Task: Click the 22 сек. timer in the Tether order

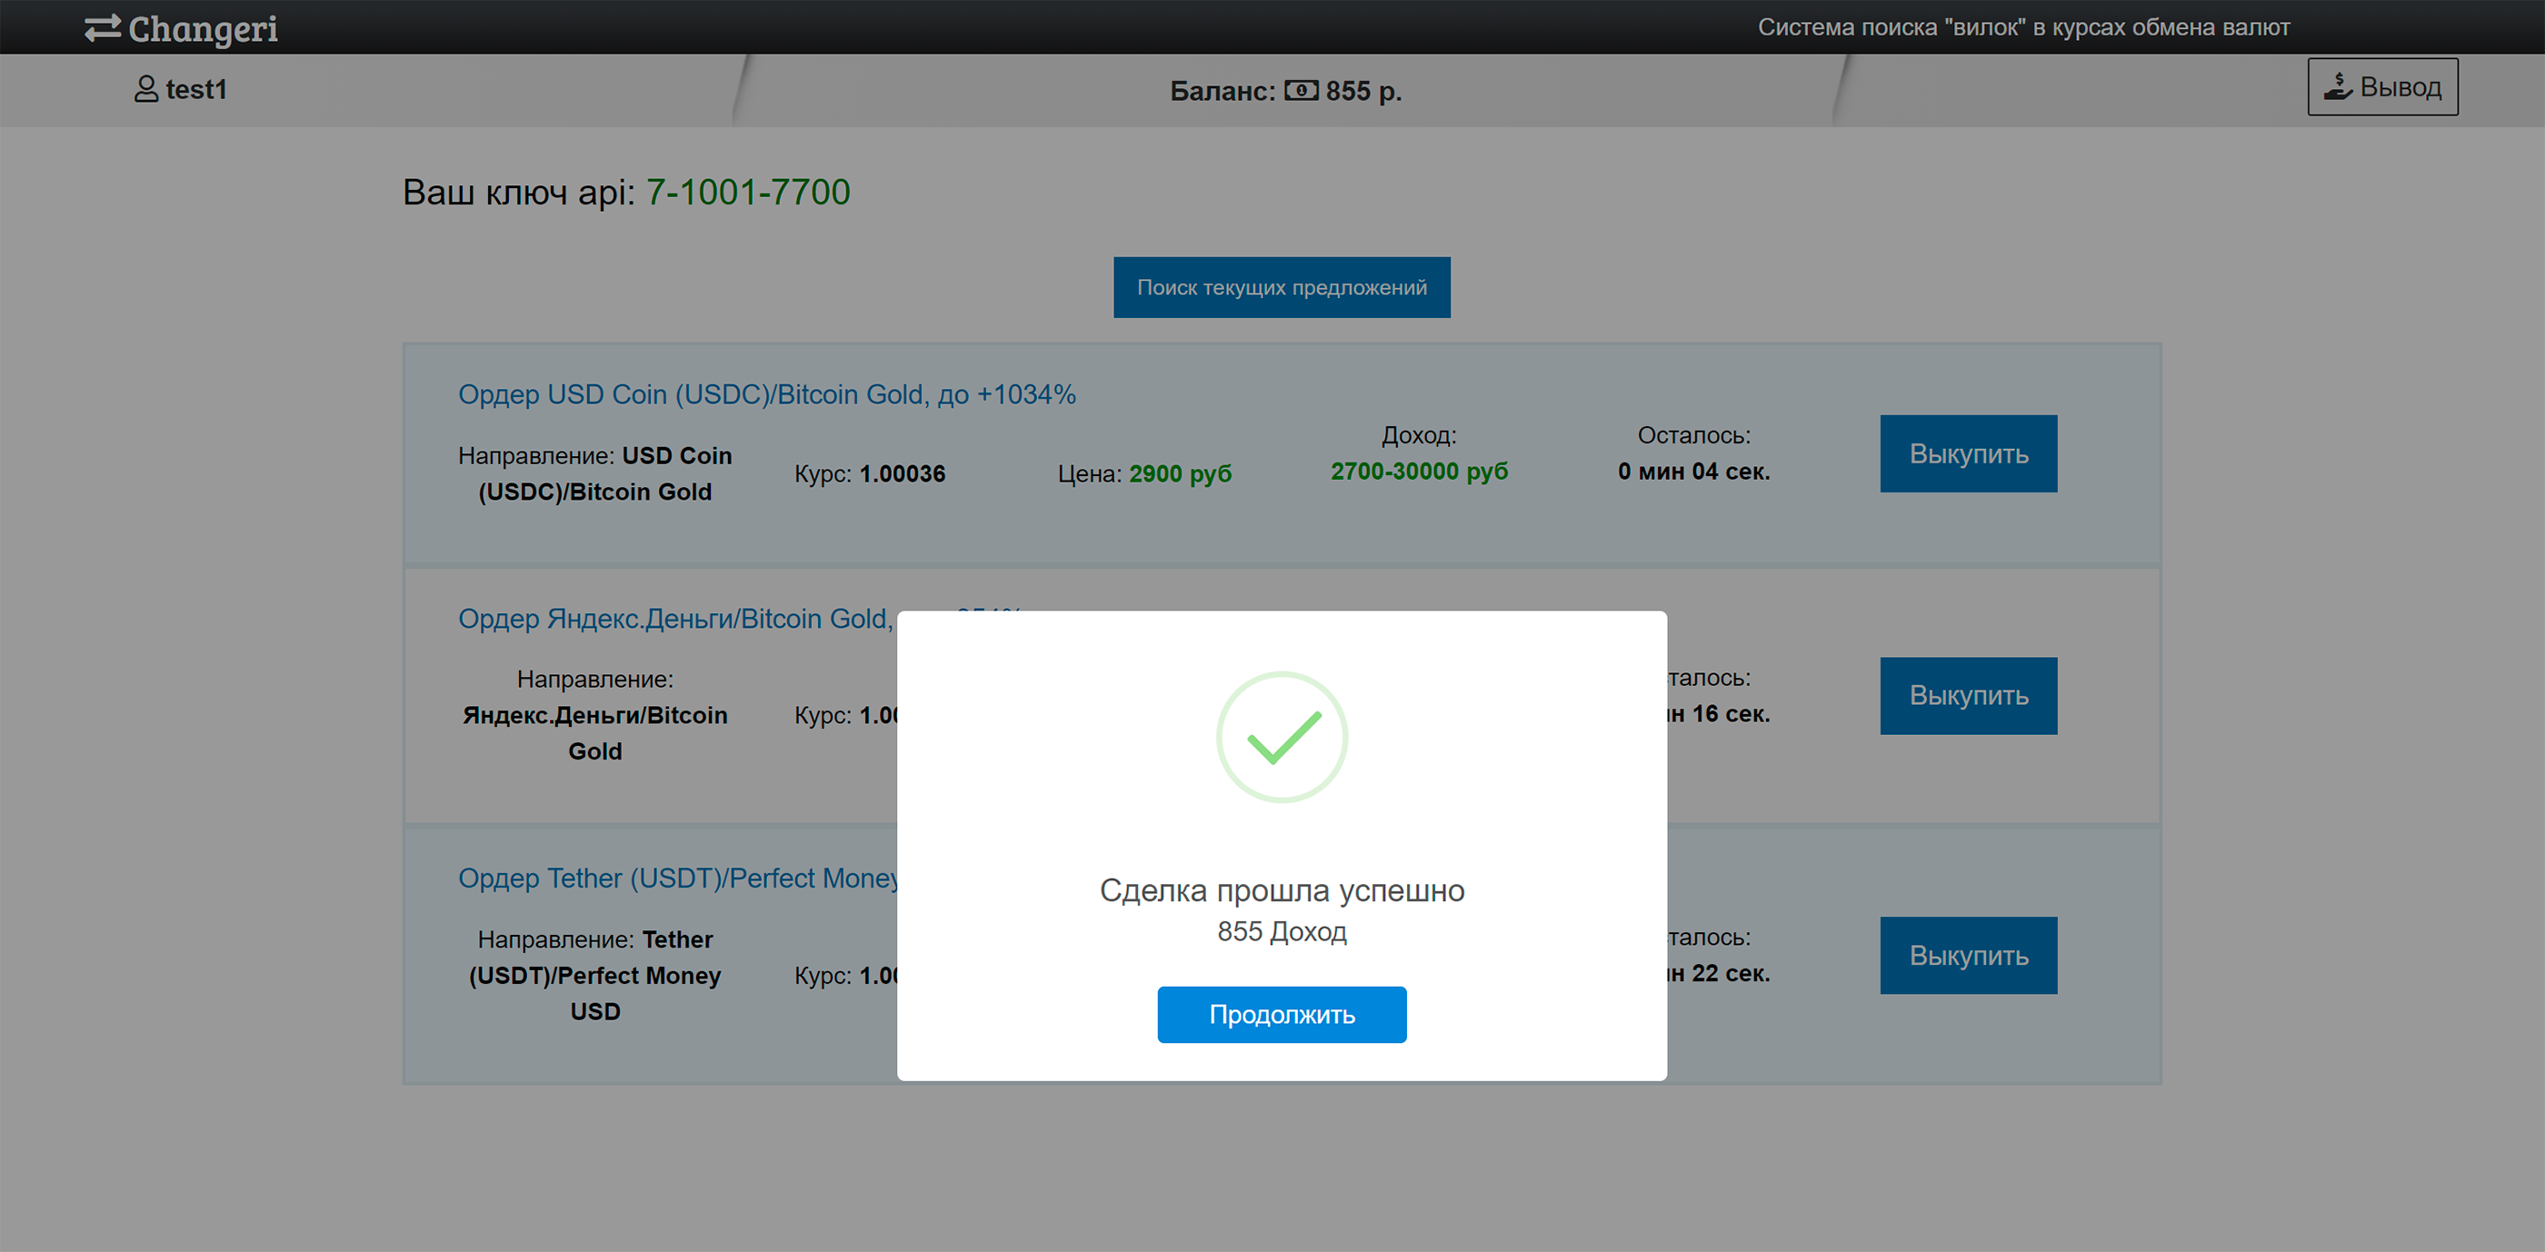Action: [1730, 972]
